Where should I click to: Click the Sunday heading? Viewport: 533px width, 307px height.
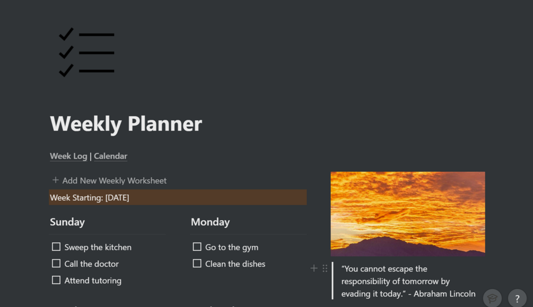point(67,222)
